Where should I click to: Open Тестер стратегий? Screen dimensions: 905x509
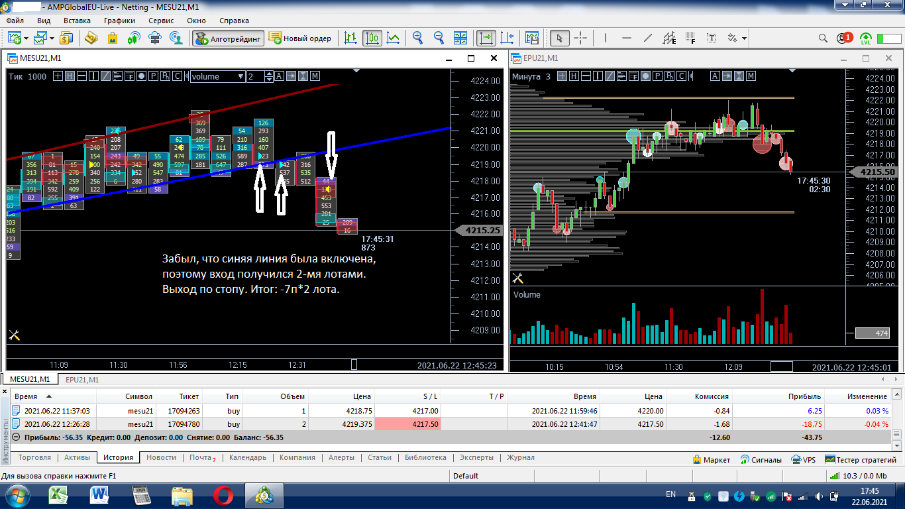pyautogui.click(x=861, y=459)
